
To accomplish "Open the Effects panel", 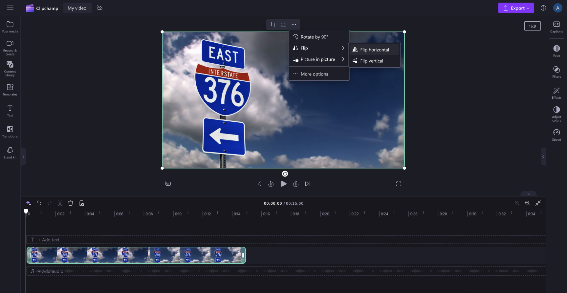I will [x=556, y=93].
